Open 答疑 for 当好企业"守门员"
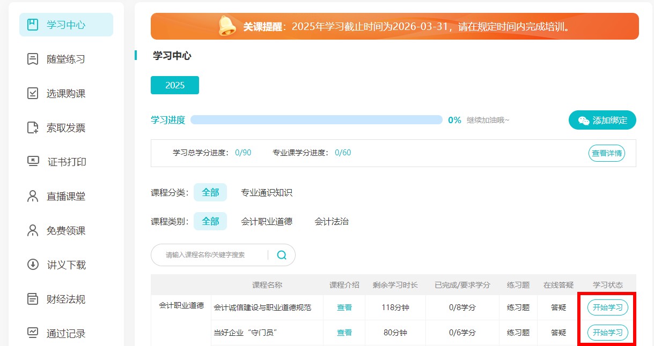 (559, 333)
